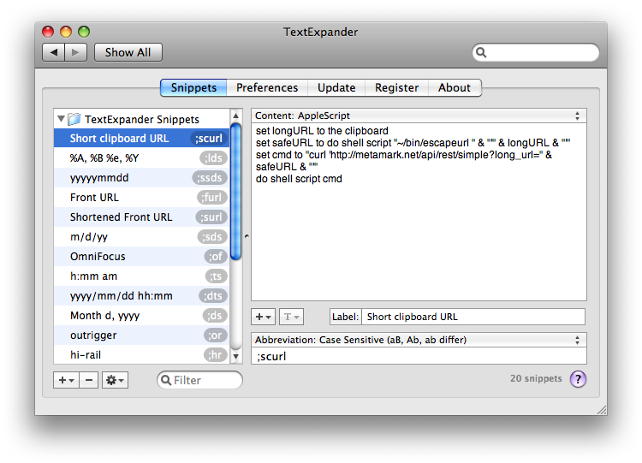
Task: Open the gear action menu
Action: tap(115, 380)
